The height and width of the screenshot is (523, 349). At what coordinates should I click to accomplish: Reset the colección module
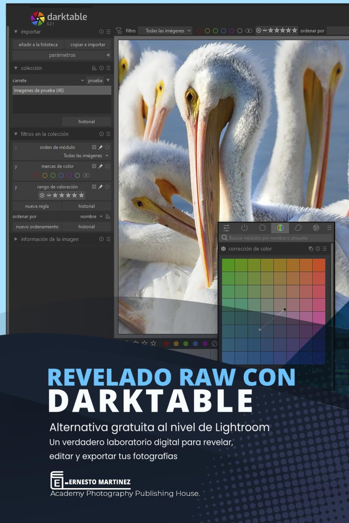pyautogui.click(x=101, y=68)
